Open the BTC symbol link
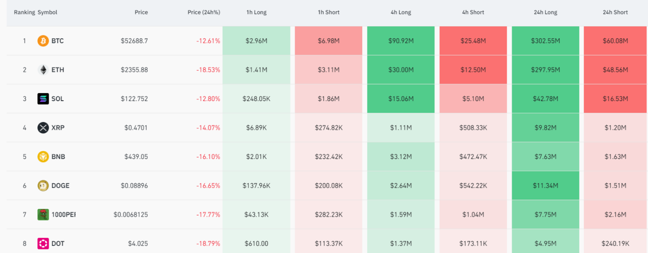The image size is (648, 253). pyautogui.click(x=58, y=41)
